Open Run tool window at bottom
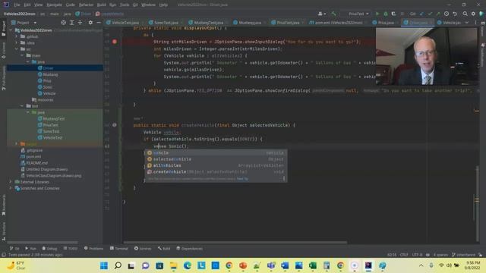 click(x=30, y=248)
